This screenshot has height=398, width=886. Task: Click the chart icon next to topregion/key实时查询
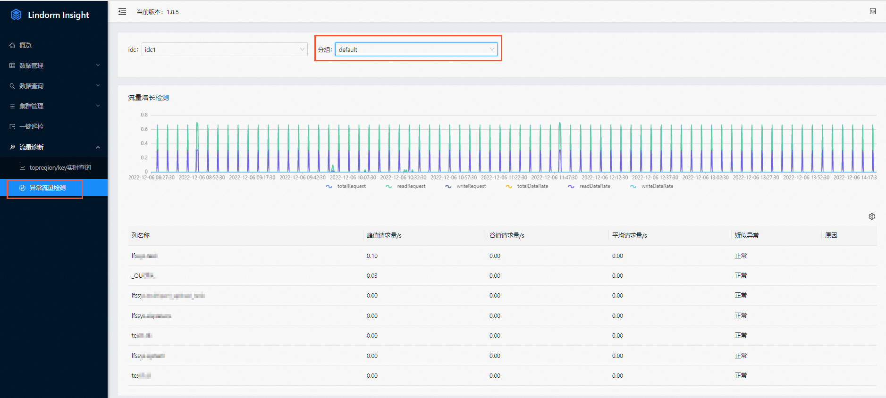(22, 167)
